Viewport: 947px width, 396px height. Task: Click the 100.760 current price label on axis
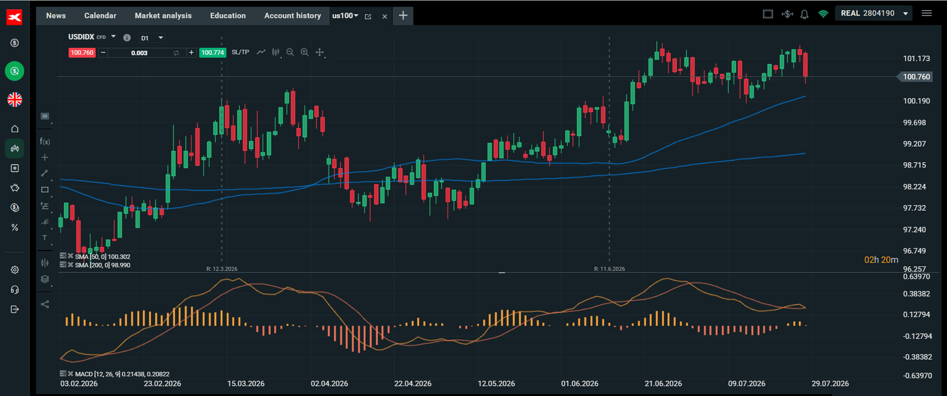pos(916,77)
